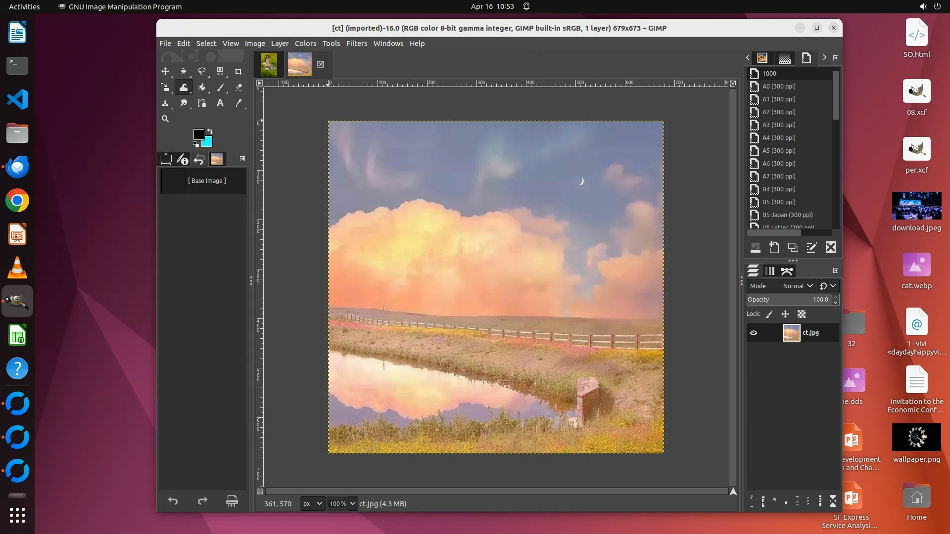Pick the Bucket Fill tool
This screenshot has width=950, height=534.
202,88
